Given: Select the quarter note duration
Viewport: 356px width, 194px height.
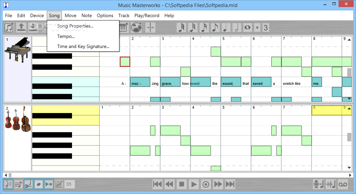Looking at the screenshot, I should pyautogui.click(x=225, y=28).
